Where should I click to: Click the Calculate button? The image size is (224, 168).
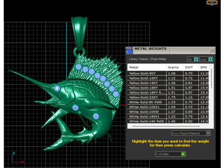tap(170, 154)
